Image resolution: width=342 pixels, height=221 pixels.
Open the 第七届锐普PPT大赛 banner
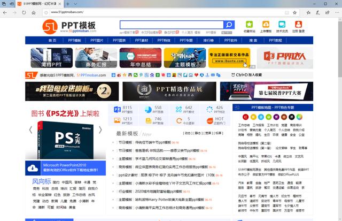point(267,92)
